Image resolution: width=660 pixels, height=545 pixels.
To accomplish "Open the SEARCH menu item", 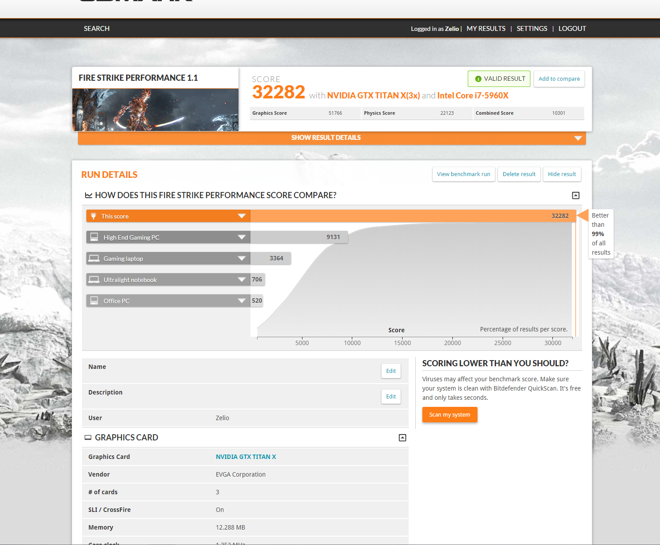I will [x=97, y=28].
